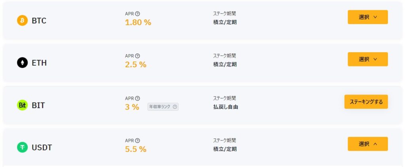Click the Ethereum coin icon
The height and width of the screenshot is (167, 405).
(x=22, y=63)
